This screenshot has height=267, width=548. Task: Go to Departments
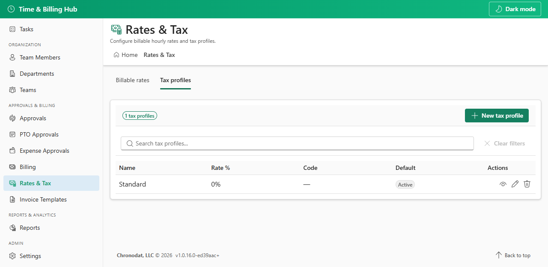(x=51, y=74)
